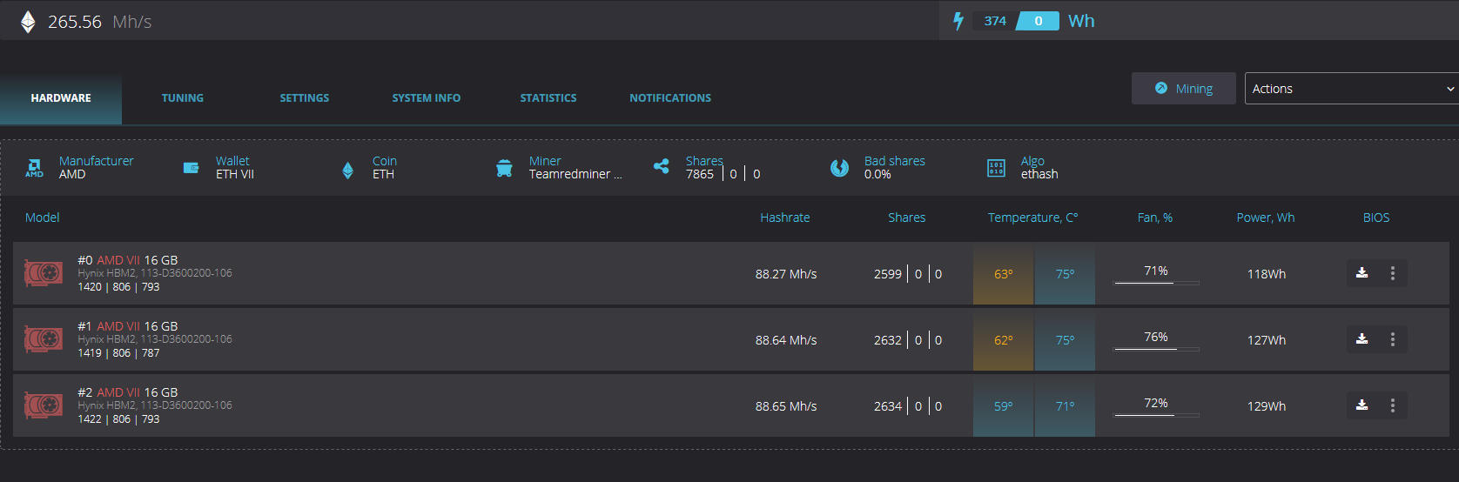Screen dimensions: 1459x482
Task: Download BIOS for GPU #0
Action: tap(1362, 273)
